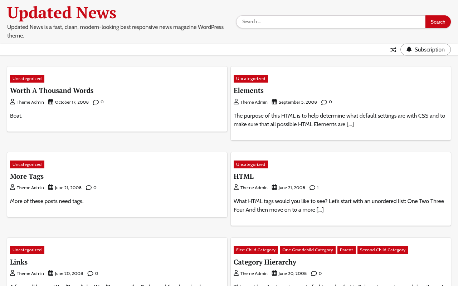This screenshot has width=458, height=286.
Task: Click Uncategorized tag above More Tags
Action: coord(27,164)
